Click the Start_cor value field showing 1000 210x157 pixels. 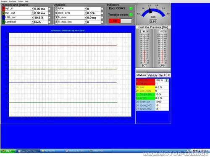click(162, 102)
